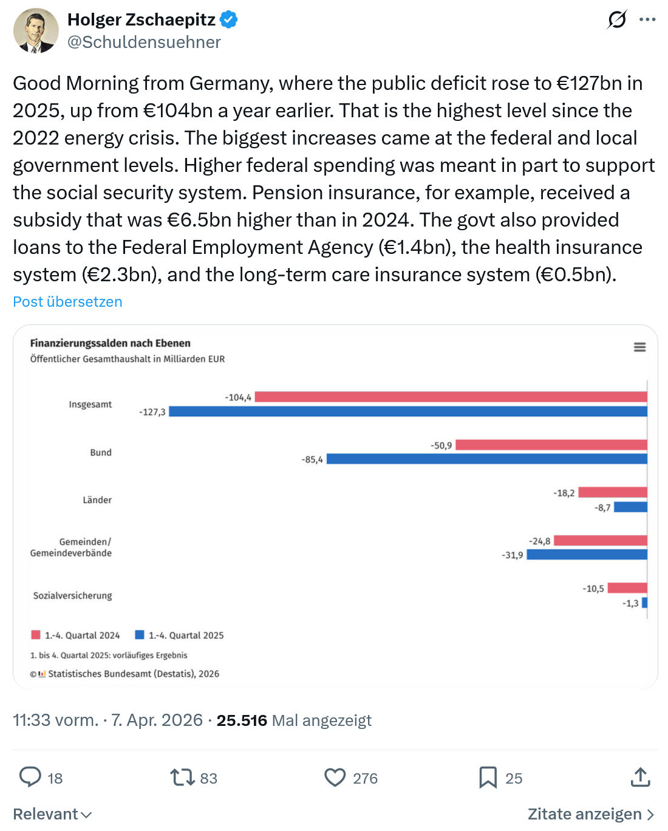Screen dimensions: 668x831
Task: Click the blue Insgesamt -127,3 bar
Action: tap(408, 411)
